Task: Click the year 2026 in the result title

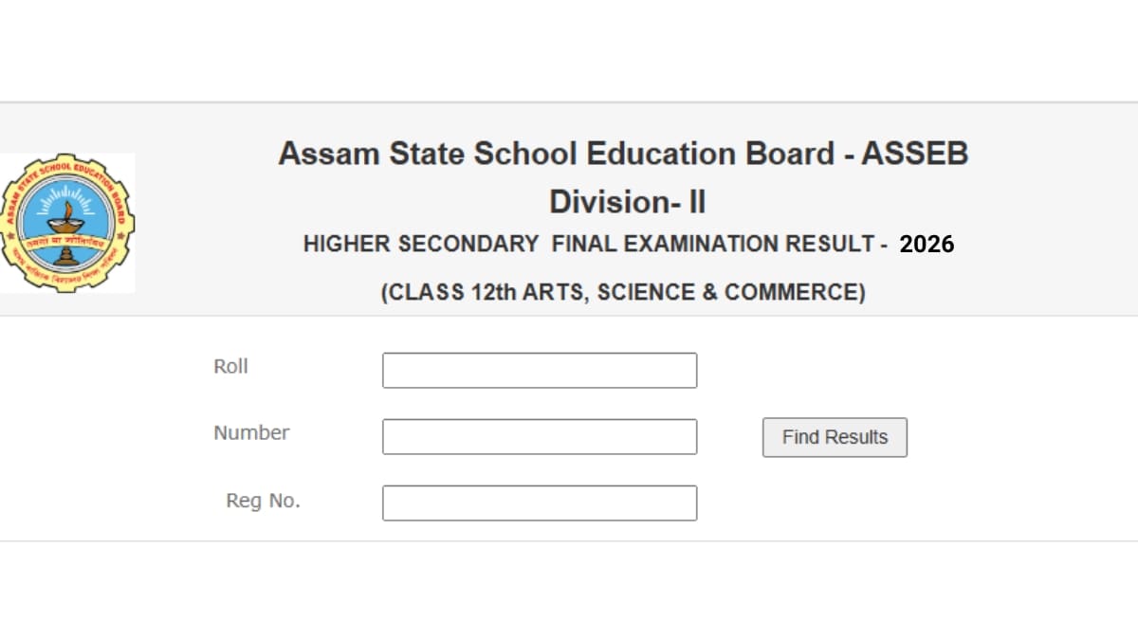Action: (x=927, y=244)
